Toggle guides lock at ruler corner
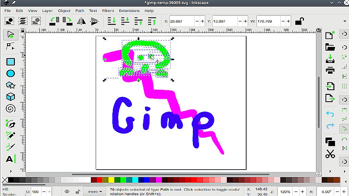 coord(22,30)
